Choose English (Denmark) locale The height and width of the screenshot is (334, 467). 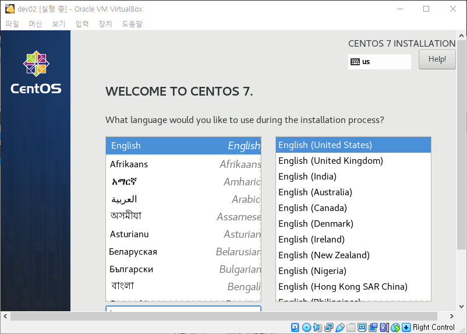click(x=353, y=224)
